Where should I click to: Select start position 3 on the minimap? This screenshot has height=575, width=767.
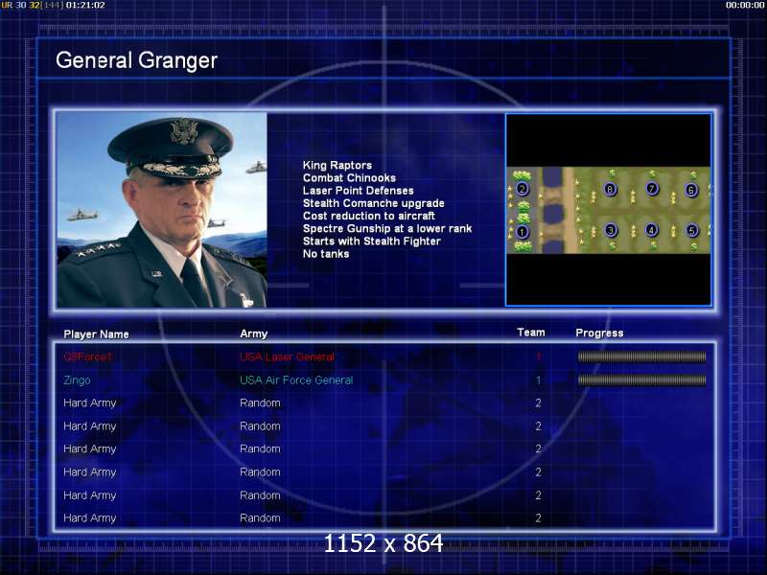[611, 230]
